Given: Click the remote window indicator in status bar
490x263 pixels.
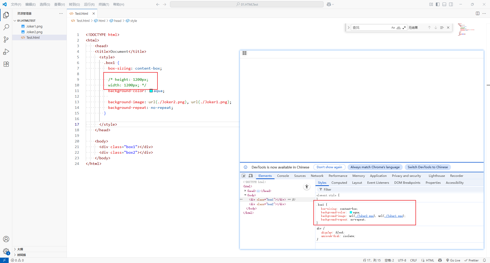Looking at the screenshot, I should (x=4, y=260).
